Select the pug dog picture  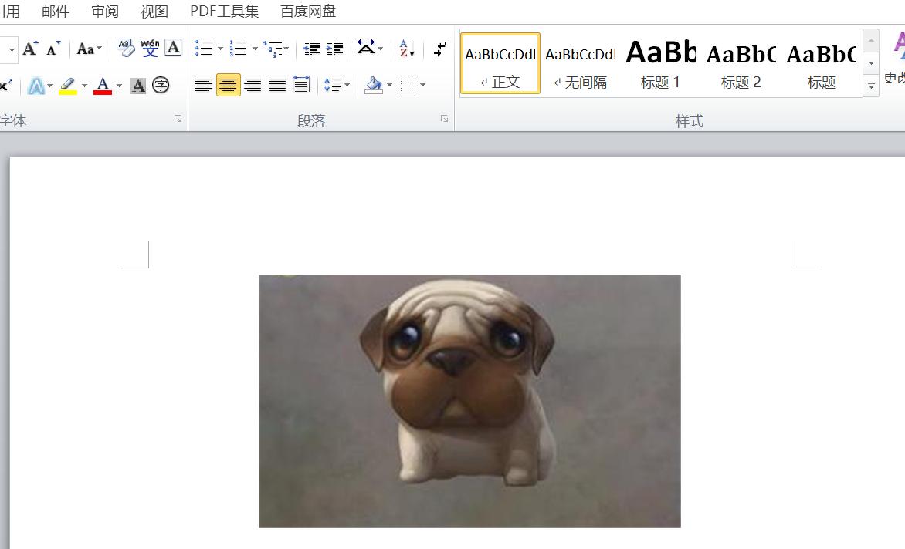click(x=469, y=401)
